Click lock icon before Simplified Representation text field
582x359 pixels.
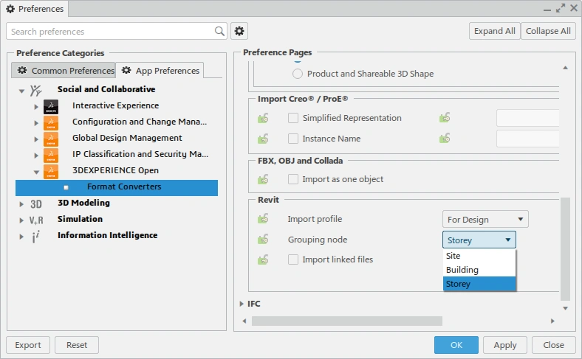[445, 118]
